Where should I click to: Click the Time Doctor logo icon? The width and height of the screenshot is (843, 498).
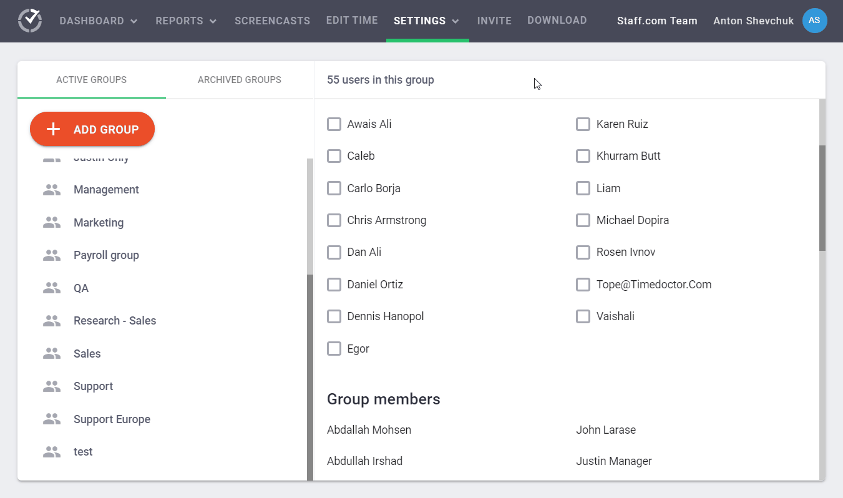tap(30, 21)
